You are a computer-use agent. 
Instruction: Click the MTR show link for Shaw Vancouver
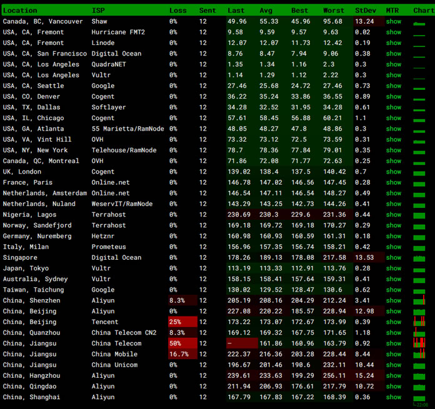point(393,22)
